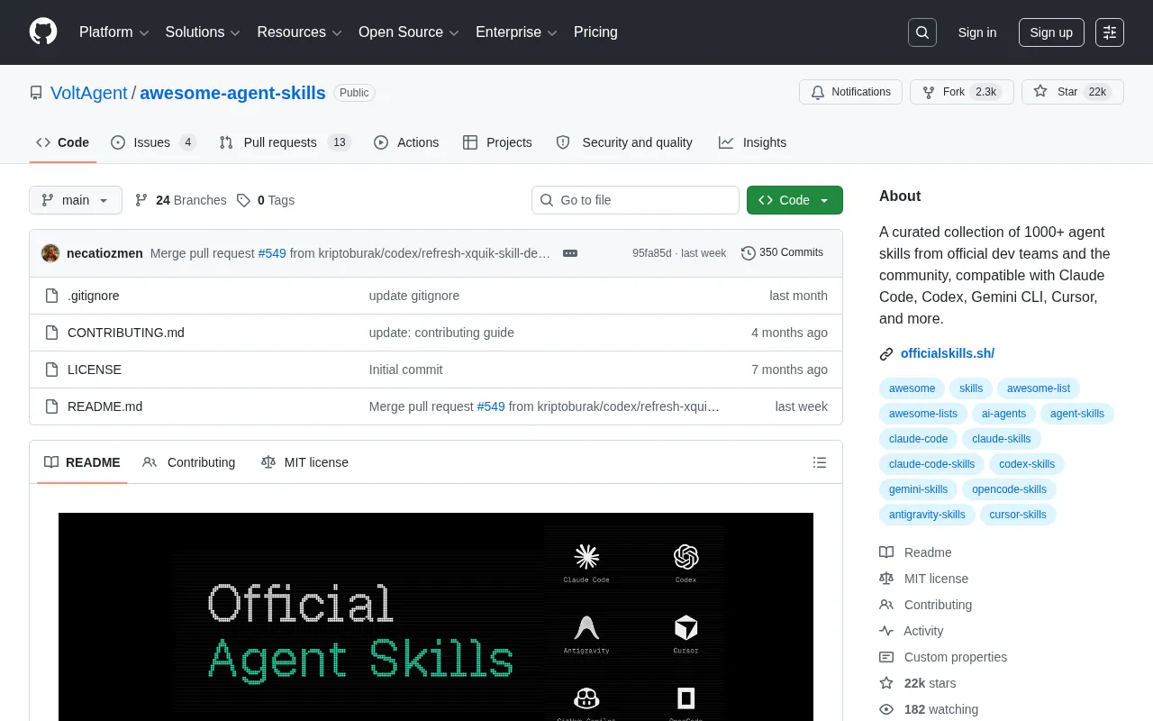The image size is (1153, 721).
Task: Open the .gitignore file
Action: [94, 296]
